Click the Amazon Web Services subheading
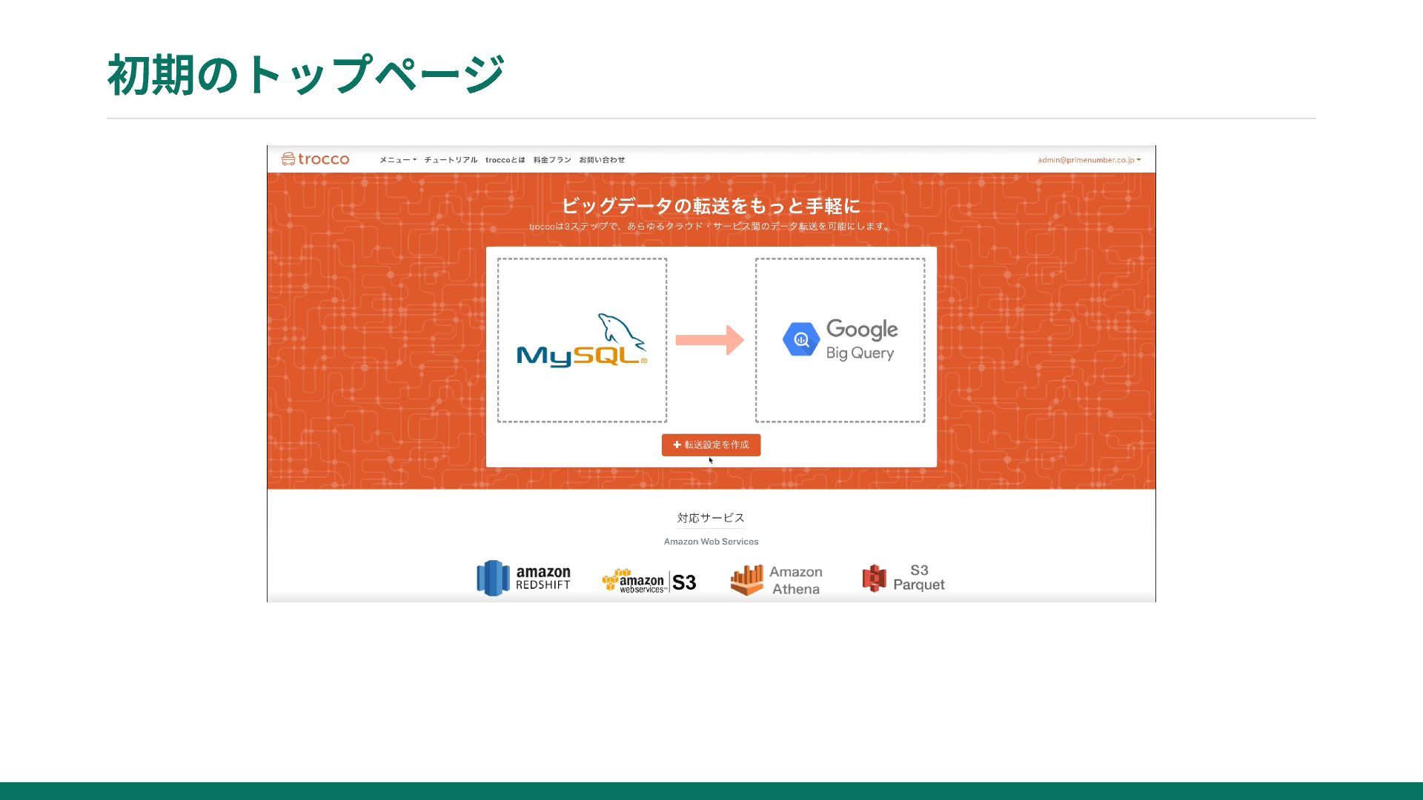The width and height of the screenshot is (1423, 800). (x=711, y=541)
